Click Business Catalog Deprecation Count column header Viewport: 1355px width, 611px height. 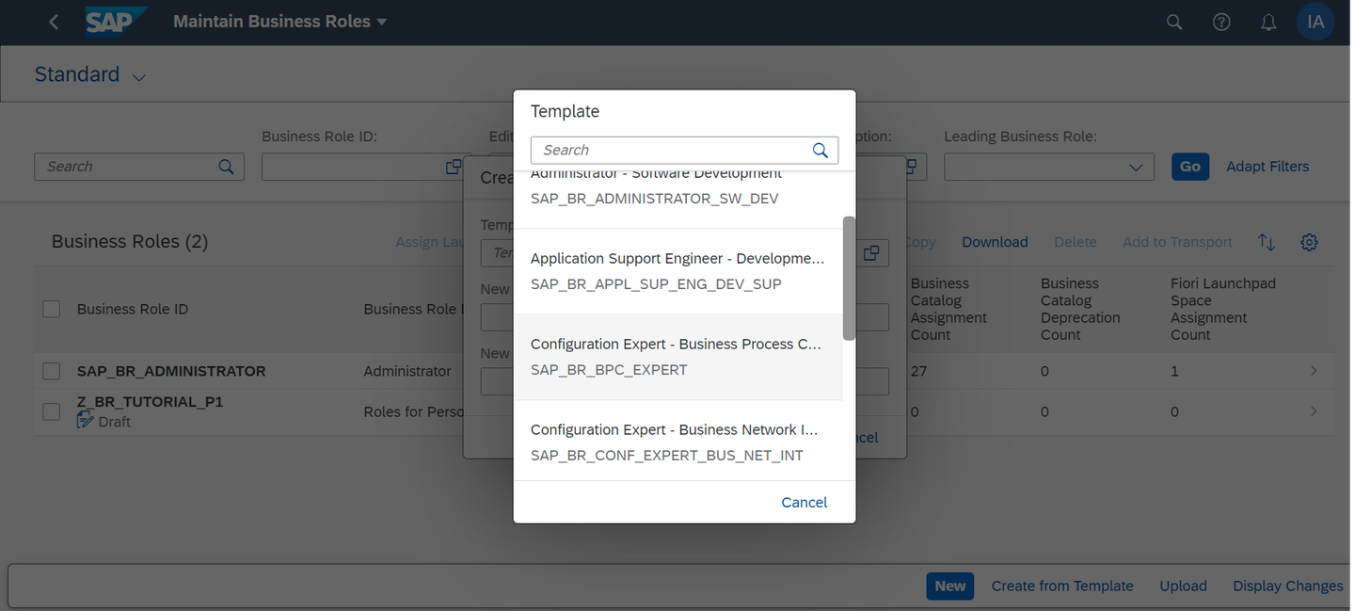pyautogui.click(x=1080, y=309)
